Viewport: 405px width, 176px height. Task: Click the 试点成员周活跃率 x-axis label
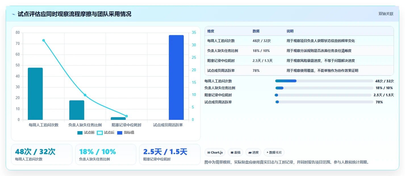pos(168,125)
